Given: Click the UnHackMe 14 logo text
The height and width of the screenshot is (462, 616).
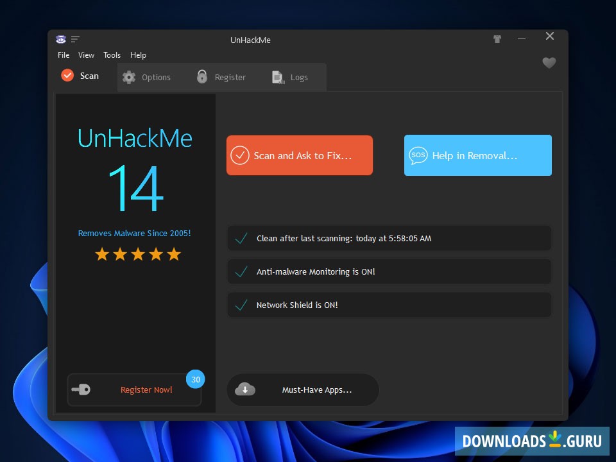Looking at the screenshot, I should (135, 169).
